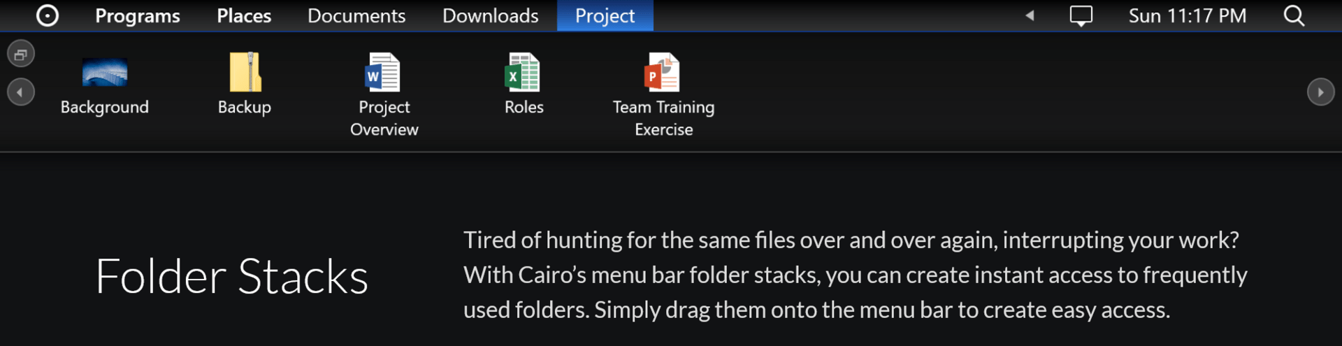
Task: Open the search magnifier icon
Action: click(x=1294, y=15)
